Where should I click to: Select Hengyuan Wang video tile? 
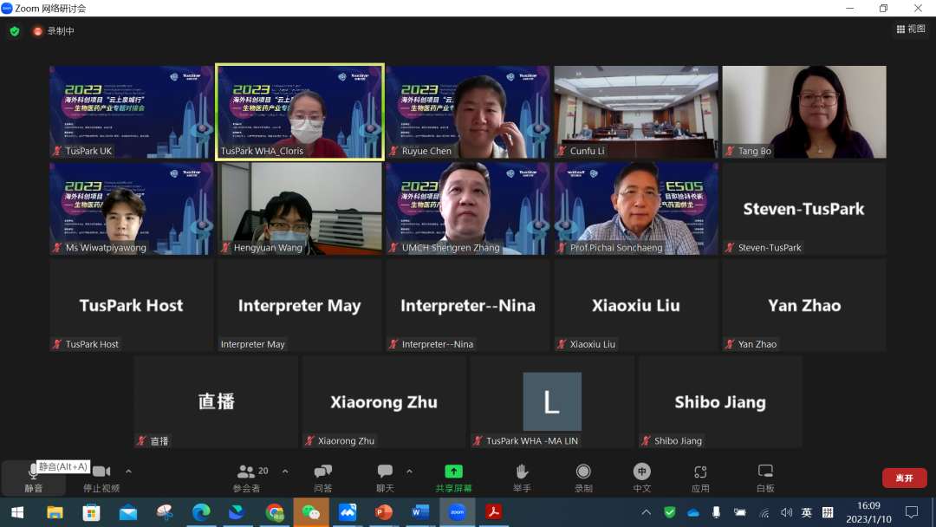click(x=300, y=208)
